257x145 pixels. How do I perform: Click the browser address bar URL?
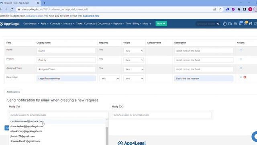pos(55,9)
